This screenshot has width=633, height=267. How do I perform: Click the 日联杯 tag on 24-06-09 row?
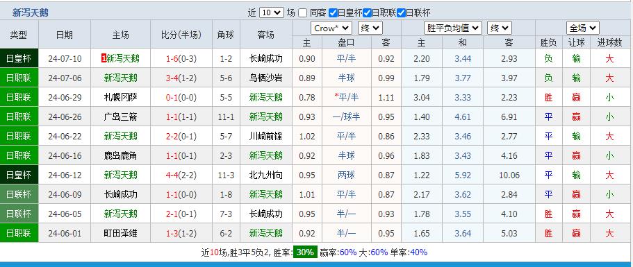pos(19,194)
